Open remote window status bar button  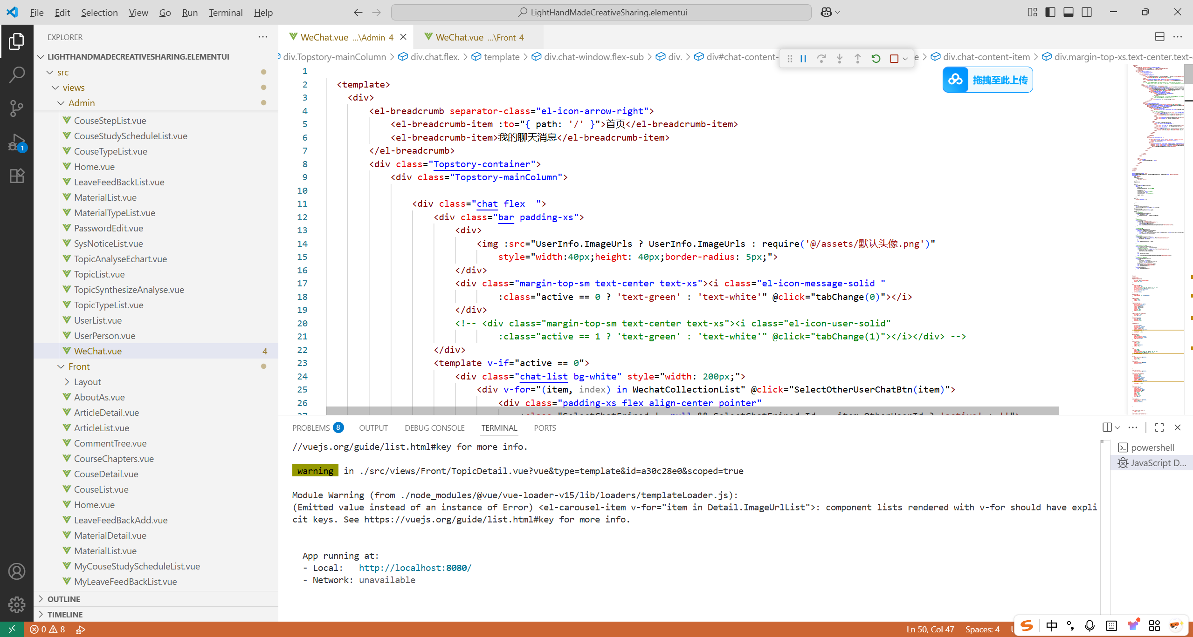[12, 630]
